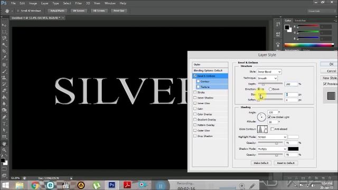Viewport: 338px width, 190px height.
Task: Pause the screen recording
Action: [161, 185]
